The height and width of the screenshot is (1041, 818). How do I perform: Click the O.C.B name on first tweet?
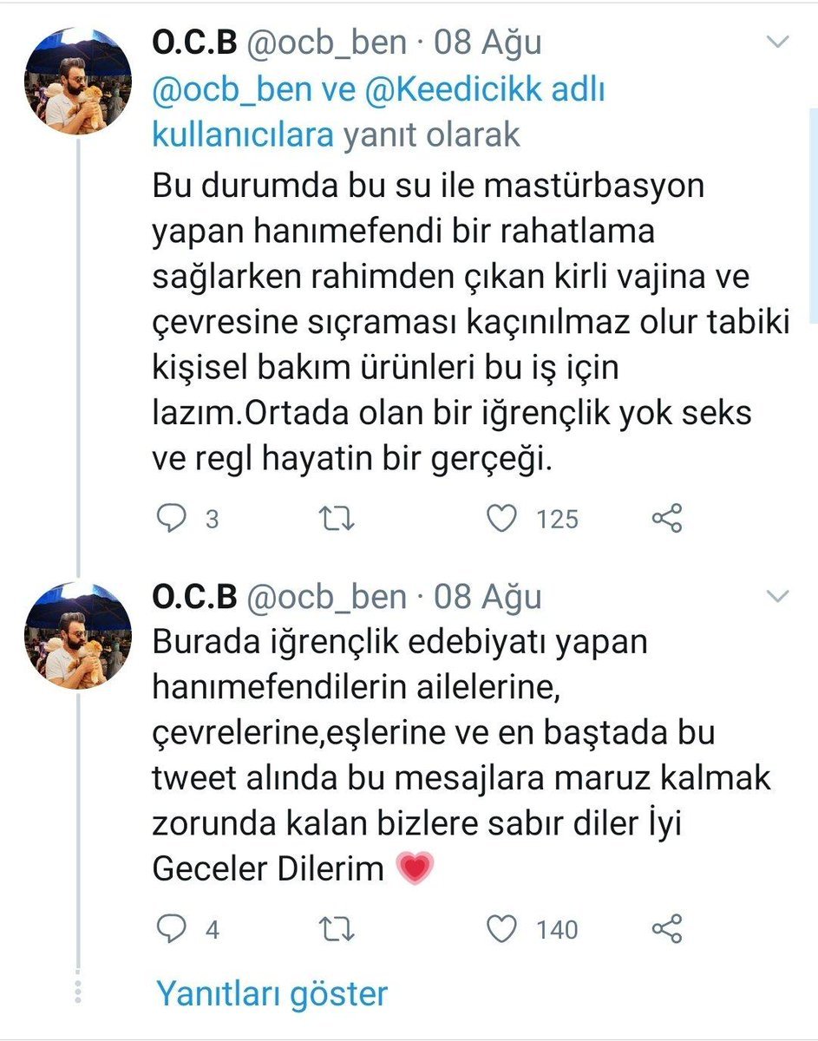coord(194,43)
